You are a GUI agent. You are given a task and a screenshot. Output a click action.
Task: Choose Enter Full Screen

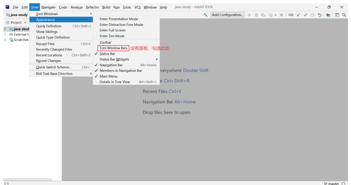126,30
